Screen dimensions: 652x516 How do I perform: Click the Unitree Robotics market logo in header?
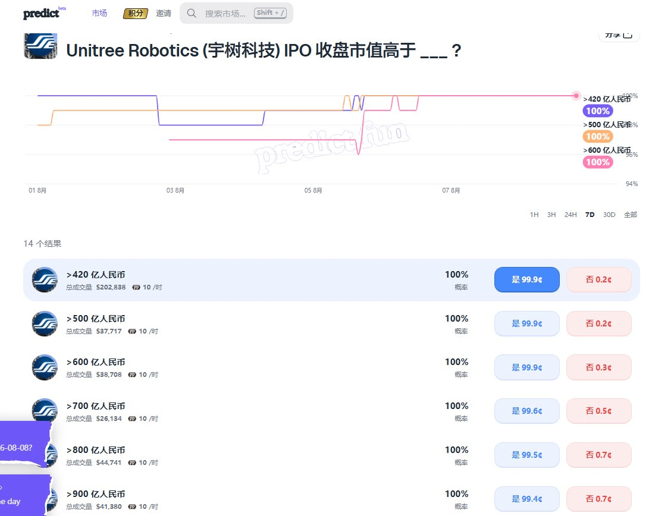[40, 46]
